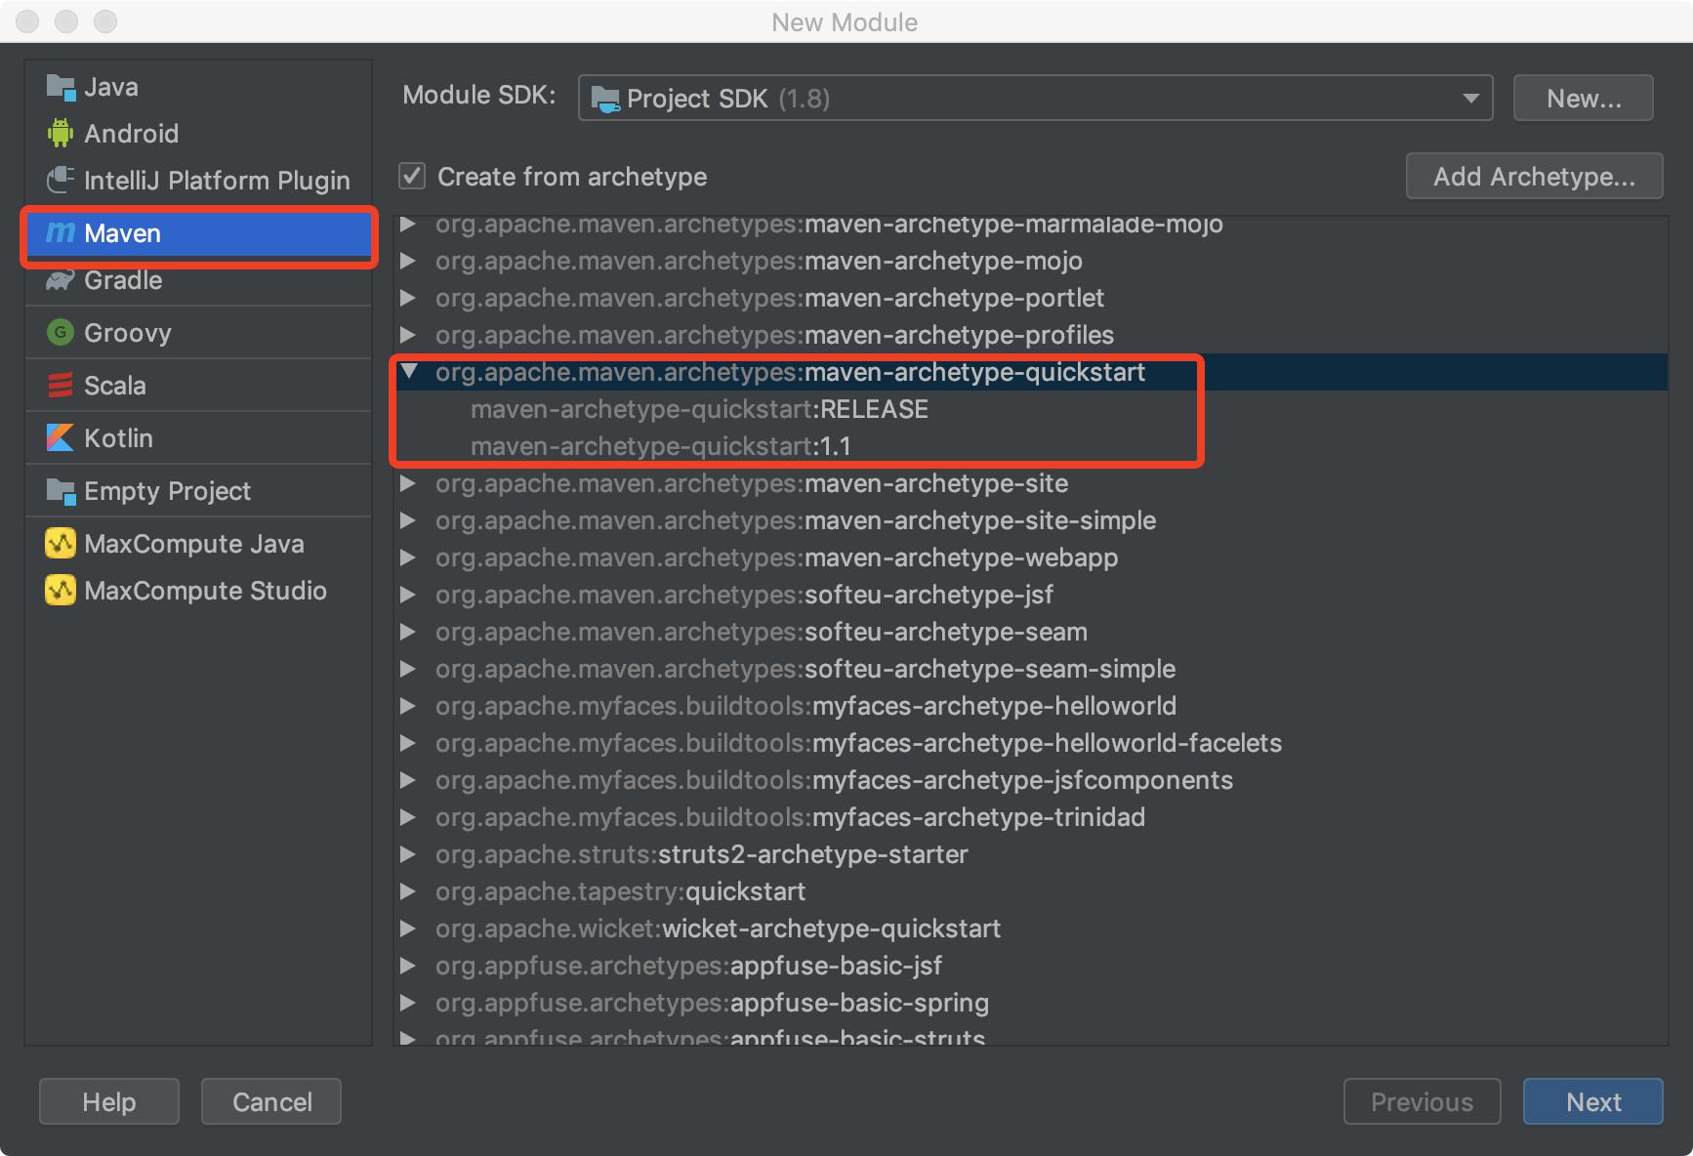Choose Kotlin from module list

click(198, 437)
